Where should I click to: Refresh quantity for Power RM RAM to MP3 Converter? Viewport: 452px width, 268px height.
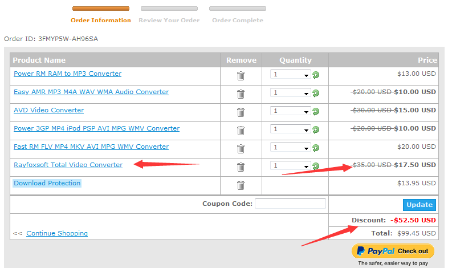(x=316, y=75)
